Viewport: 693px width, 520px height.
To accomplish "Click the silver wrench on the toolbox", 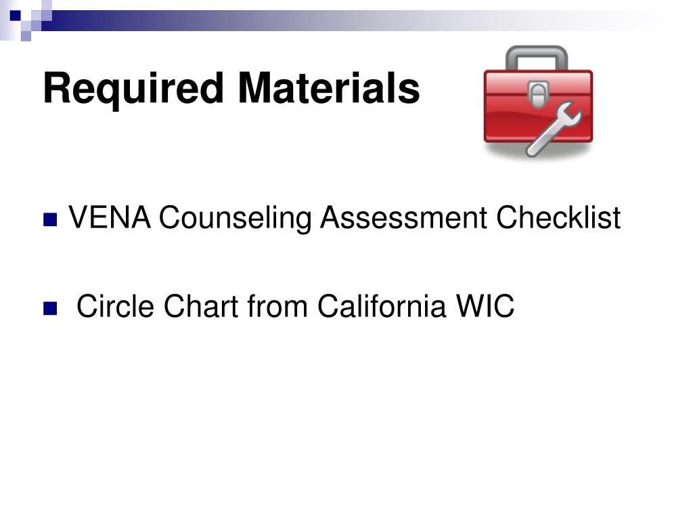I will [x=553, y=129].
